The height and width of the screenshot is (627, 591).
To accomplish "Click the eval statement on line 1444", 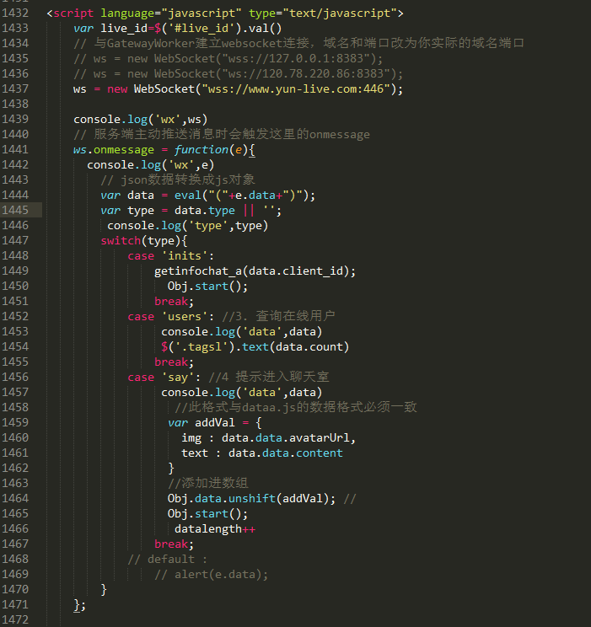I will tap(207, 196).
